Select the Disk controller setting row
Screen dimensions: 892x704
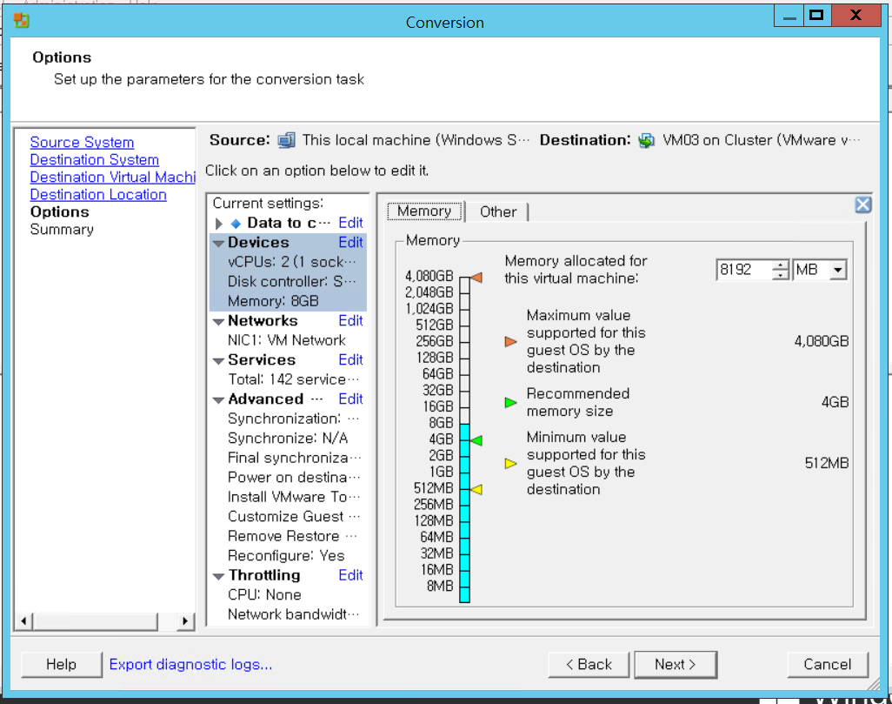[x=289, y=281]
